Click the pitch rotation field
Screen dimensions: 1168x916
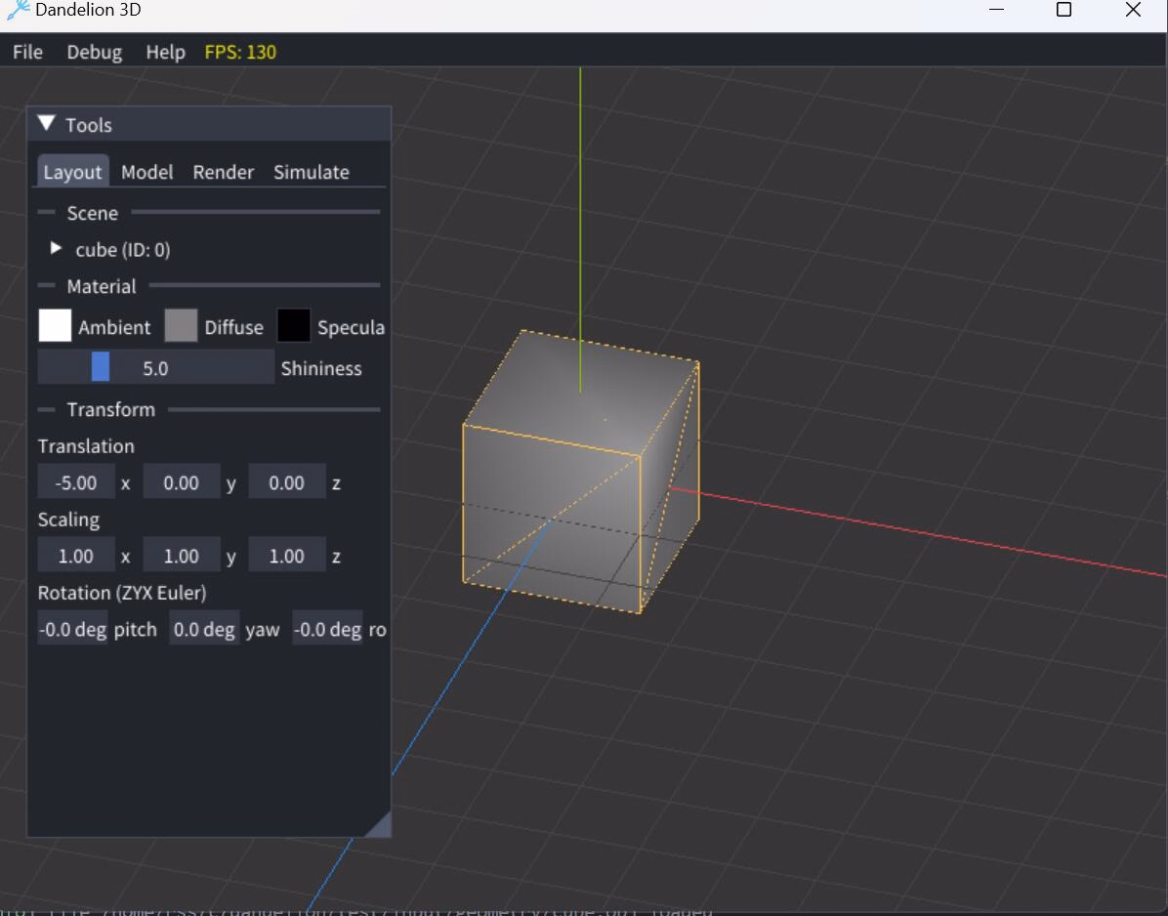(72, 629)
